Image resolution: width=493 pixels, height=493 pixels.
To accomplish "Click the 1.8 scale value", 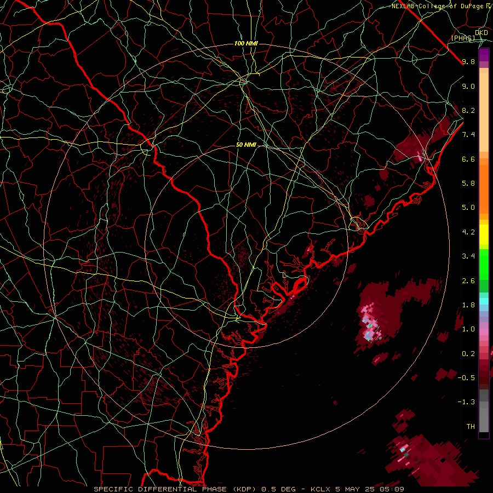I will tap(468, 305).
